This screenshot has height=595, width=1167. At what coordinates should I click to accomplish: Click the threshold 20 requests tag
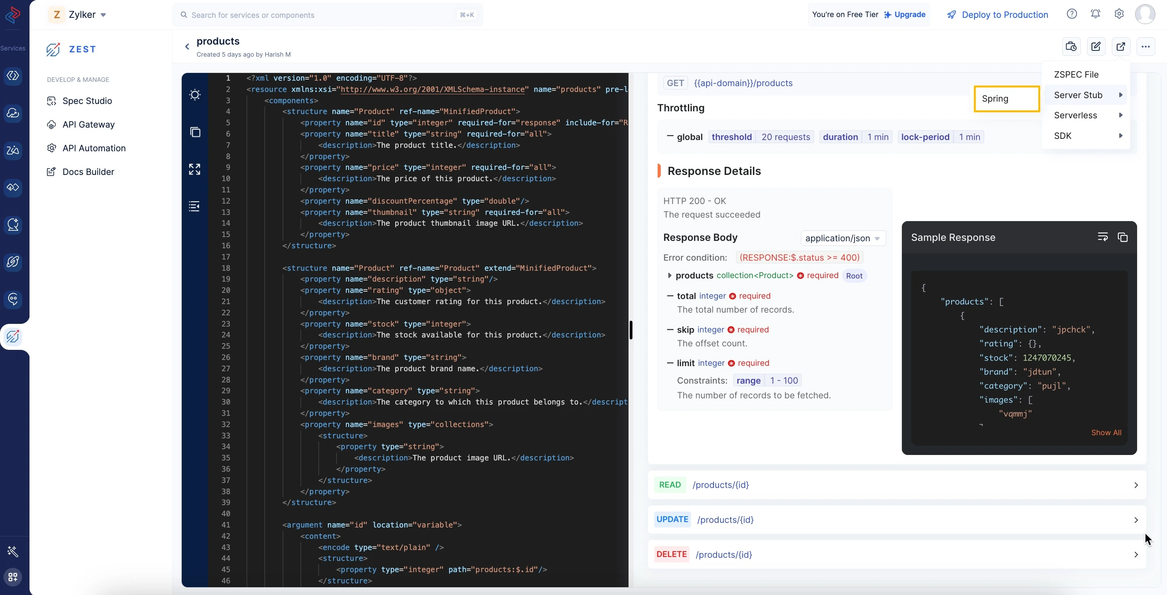click(761, 137)
